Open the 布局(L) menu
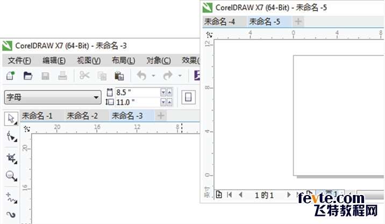Screen dimensions: 385x224 124,60
